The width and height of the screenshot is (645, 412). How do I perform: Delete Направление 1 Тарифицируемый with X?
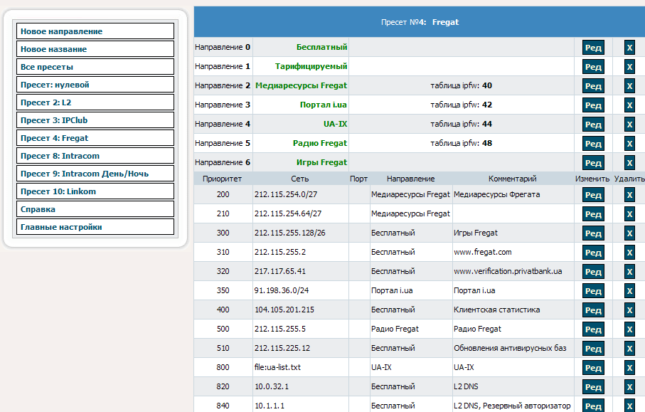(629, 67)
